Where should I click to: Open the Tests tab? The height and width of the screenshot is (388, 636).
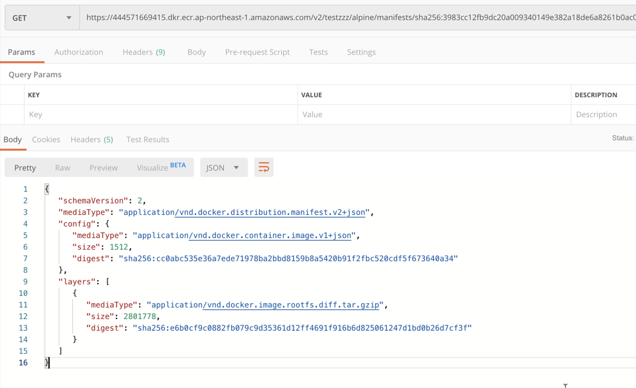318,52
